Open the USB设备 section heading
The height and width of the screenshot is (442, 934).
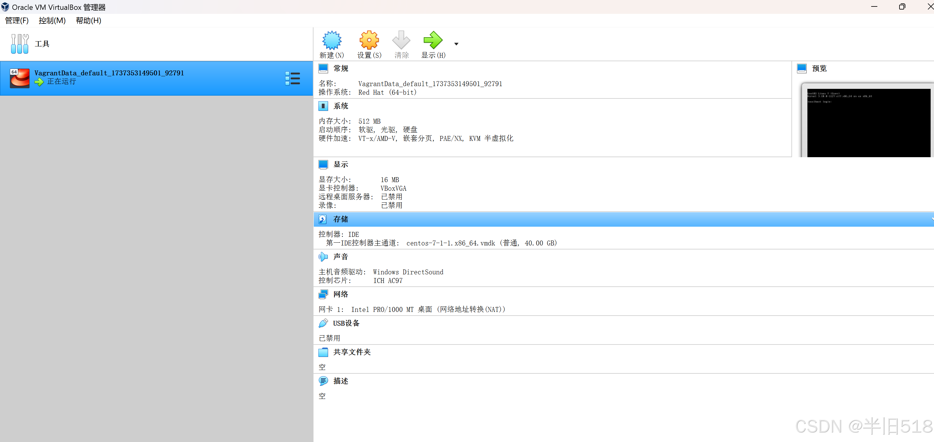click(x=346, y=323)
